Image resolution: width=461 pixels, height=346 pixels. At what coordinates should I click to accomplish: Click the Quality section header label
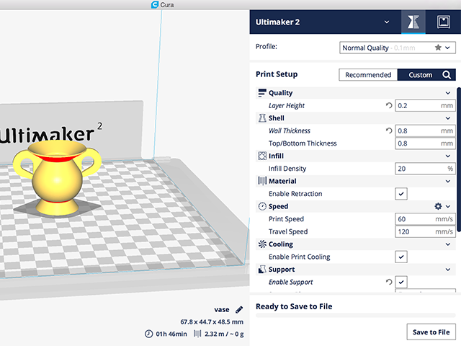click(x=280, y=93)
